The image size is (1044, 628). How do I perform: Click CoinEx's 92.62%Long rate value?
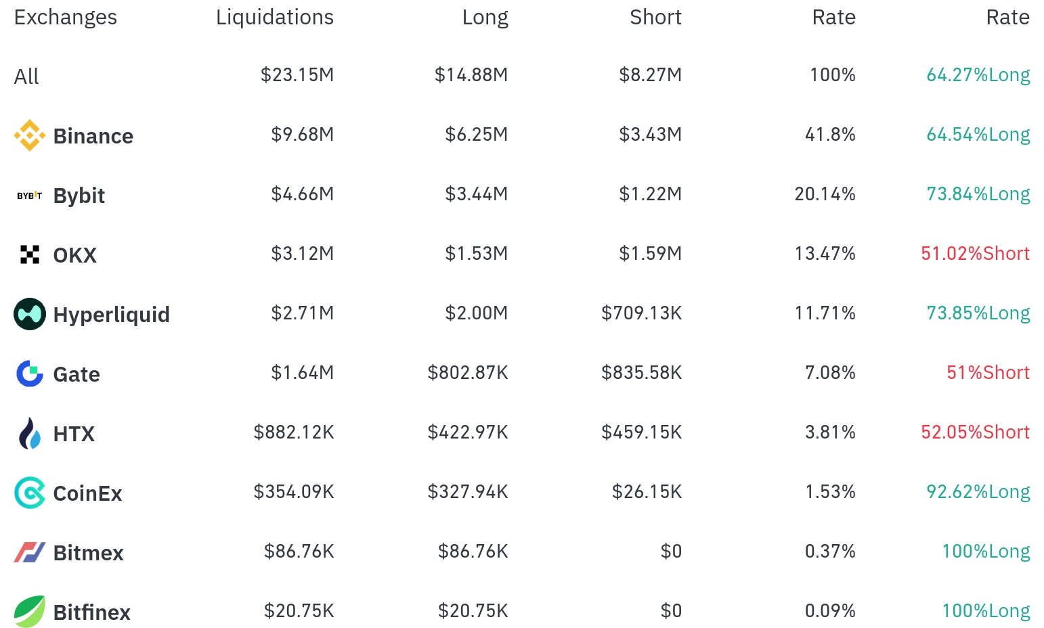[x=978, y=492]
